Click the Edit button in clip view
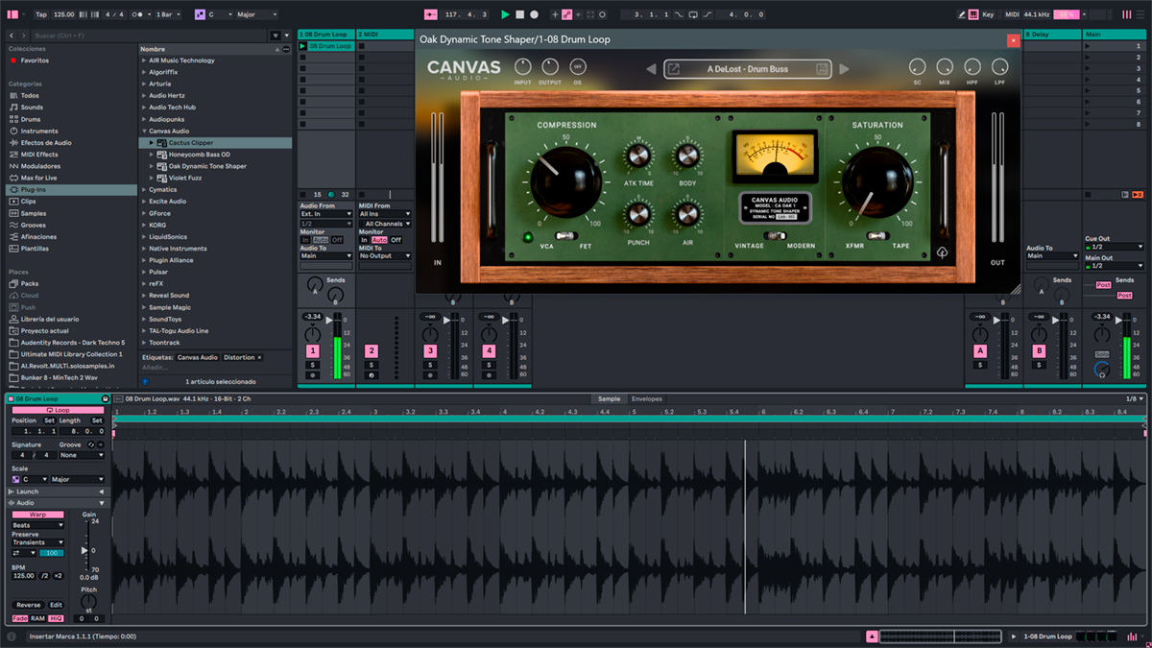 [x=56, y=605]
